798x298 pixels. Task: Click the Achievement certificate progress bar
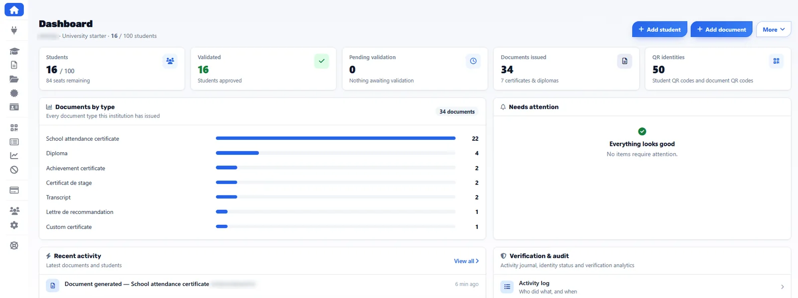[x=336, y=168]
